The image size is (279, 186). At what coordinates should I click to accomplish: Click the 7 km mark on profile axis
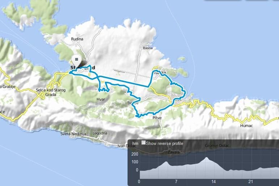[176, 182]
